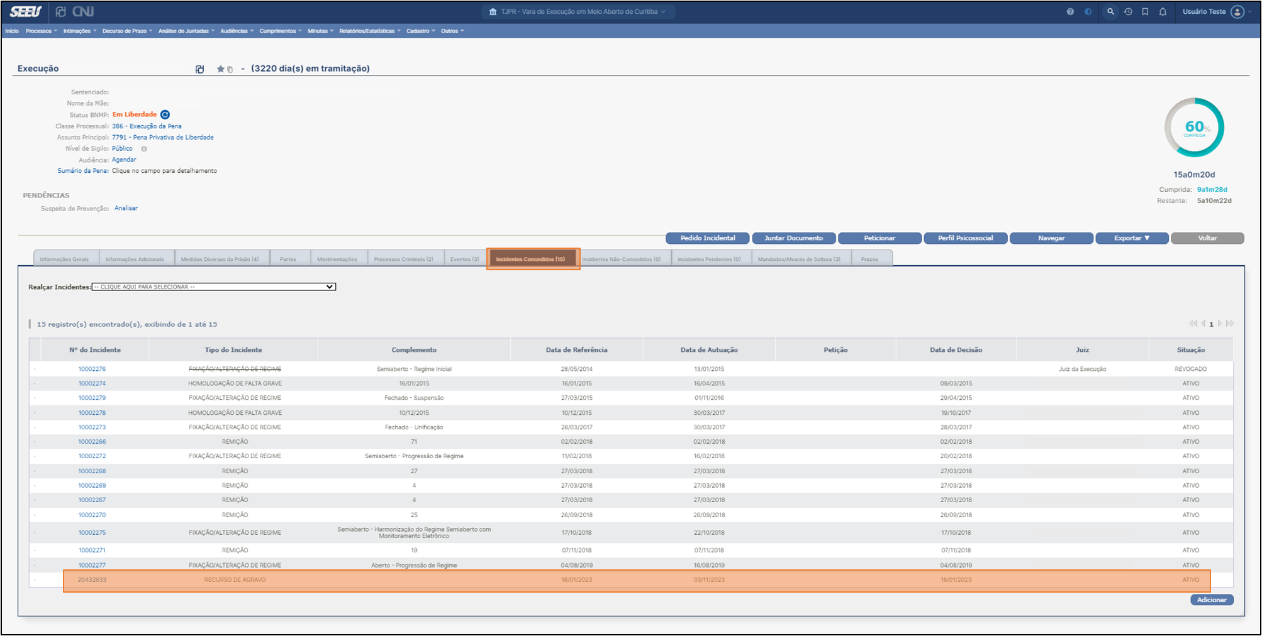Open incident number 10002277

(x=92, y=565)
